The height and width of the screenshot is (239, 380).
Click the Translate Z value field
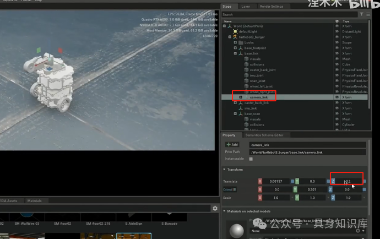tap(347, 181)
